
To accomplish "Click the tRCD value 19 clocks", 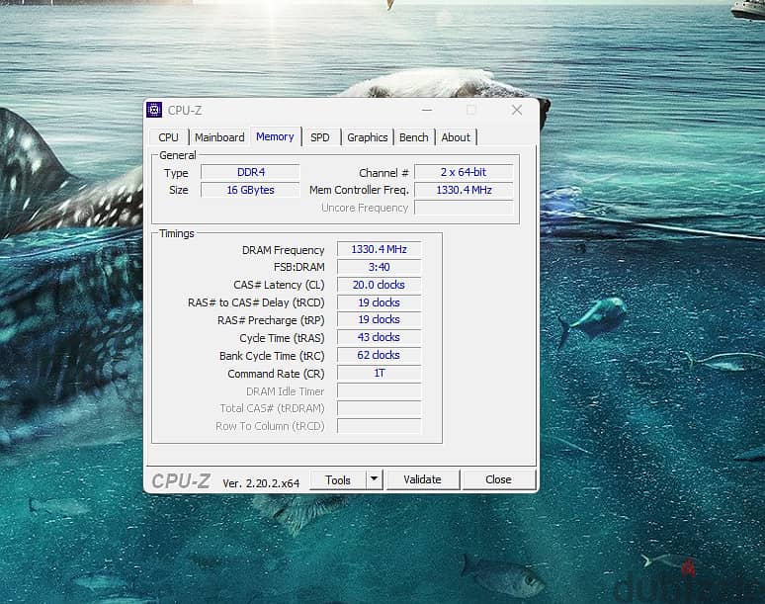I will (x=380, y=302).
